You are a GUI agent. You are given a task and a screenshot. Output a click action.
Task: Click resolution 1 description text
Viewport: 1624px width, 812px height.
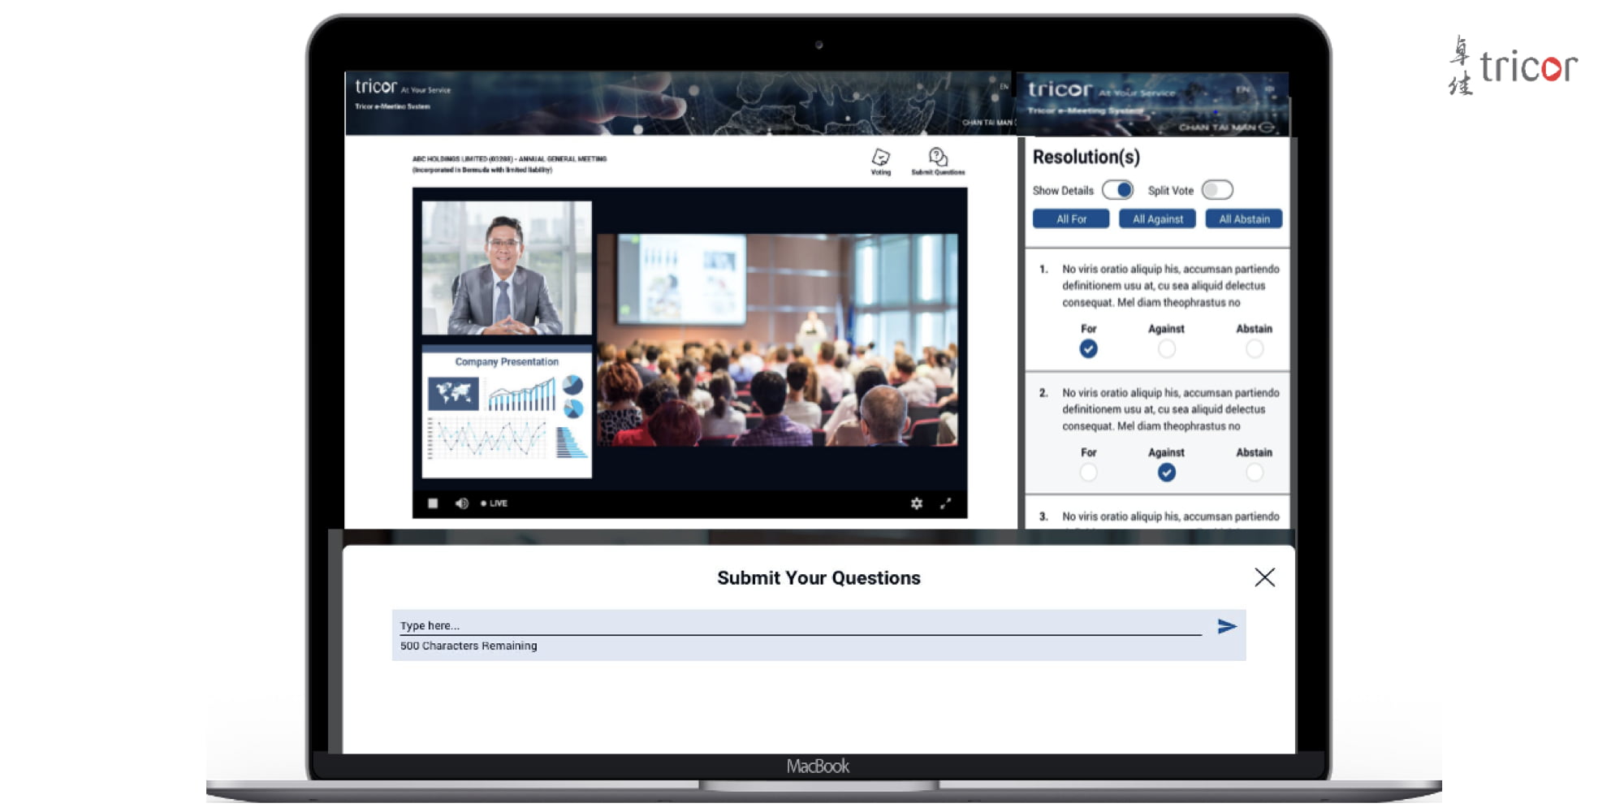1170,286
